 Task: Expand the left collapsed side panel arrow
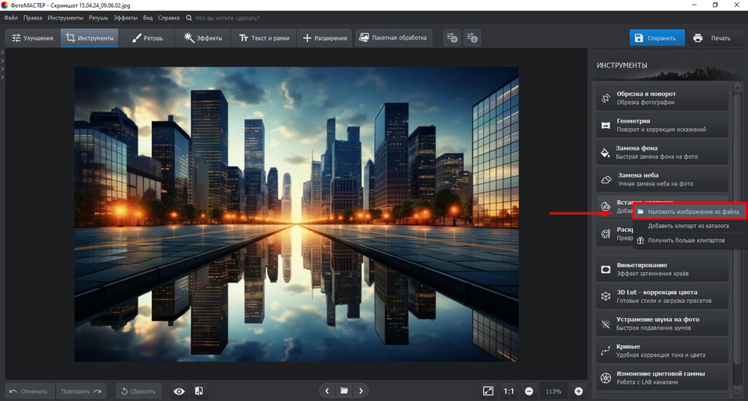tap(3, 52)
